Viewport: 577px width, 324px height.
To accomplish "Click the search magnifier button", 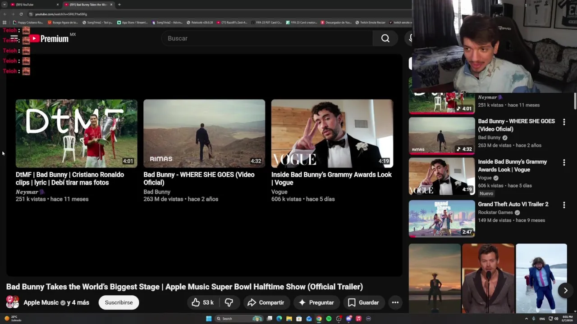I will coord(385,39).
